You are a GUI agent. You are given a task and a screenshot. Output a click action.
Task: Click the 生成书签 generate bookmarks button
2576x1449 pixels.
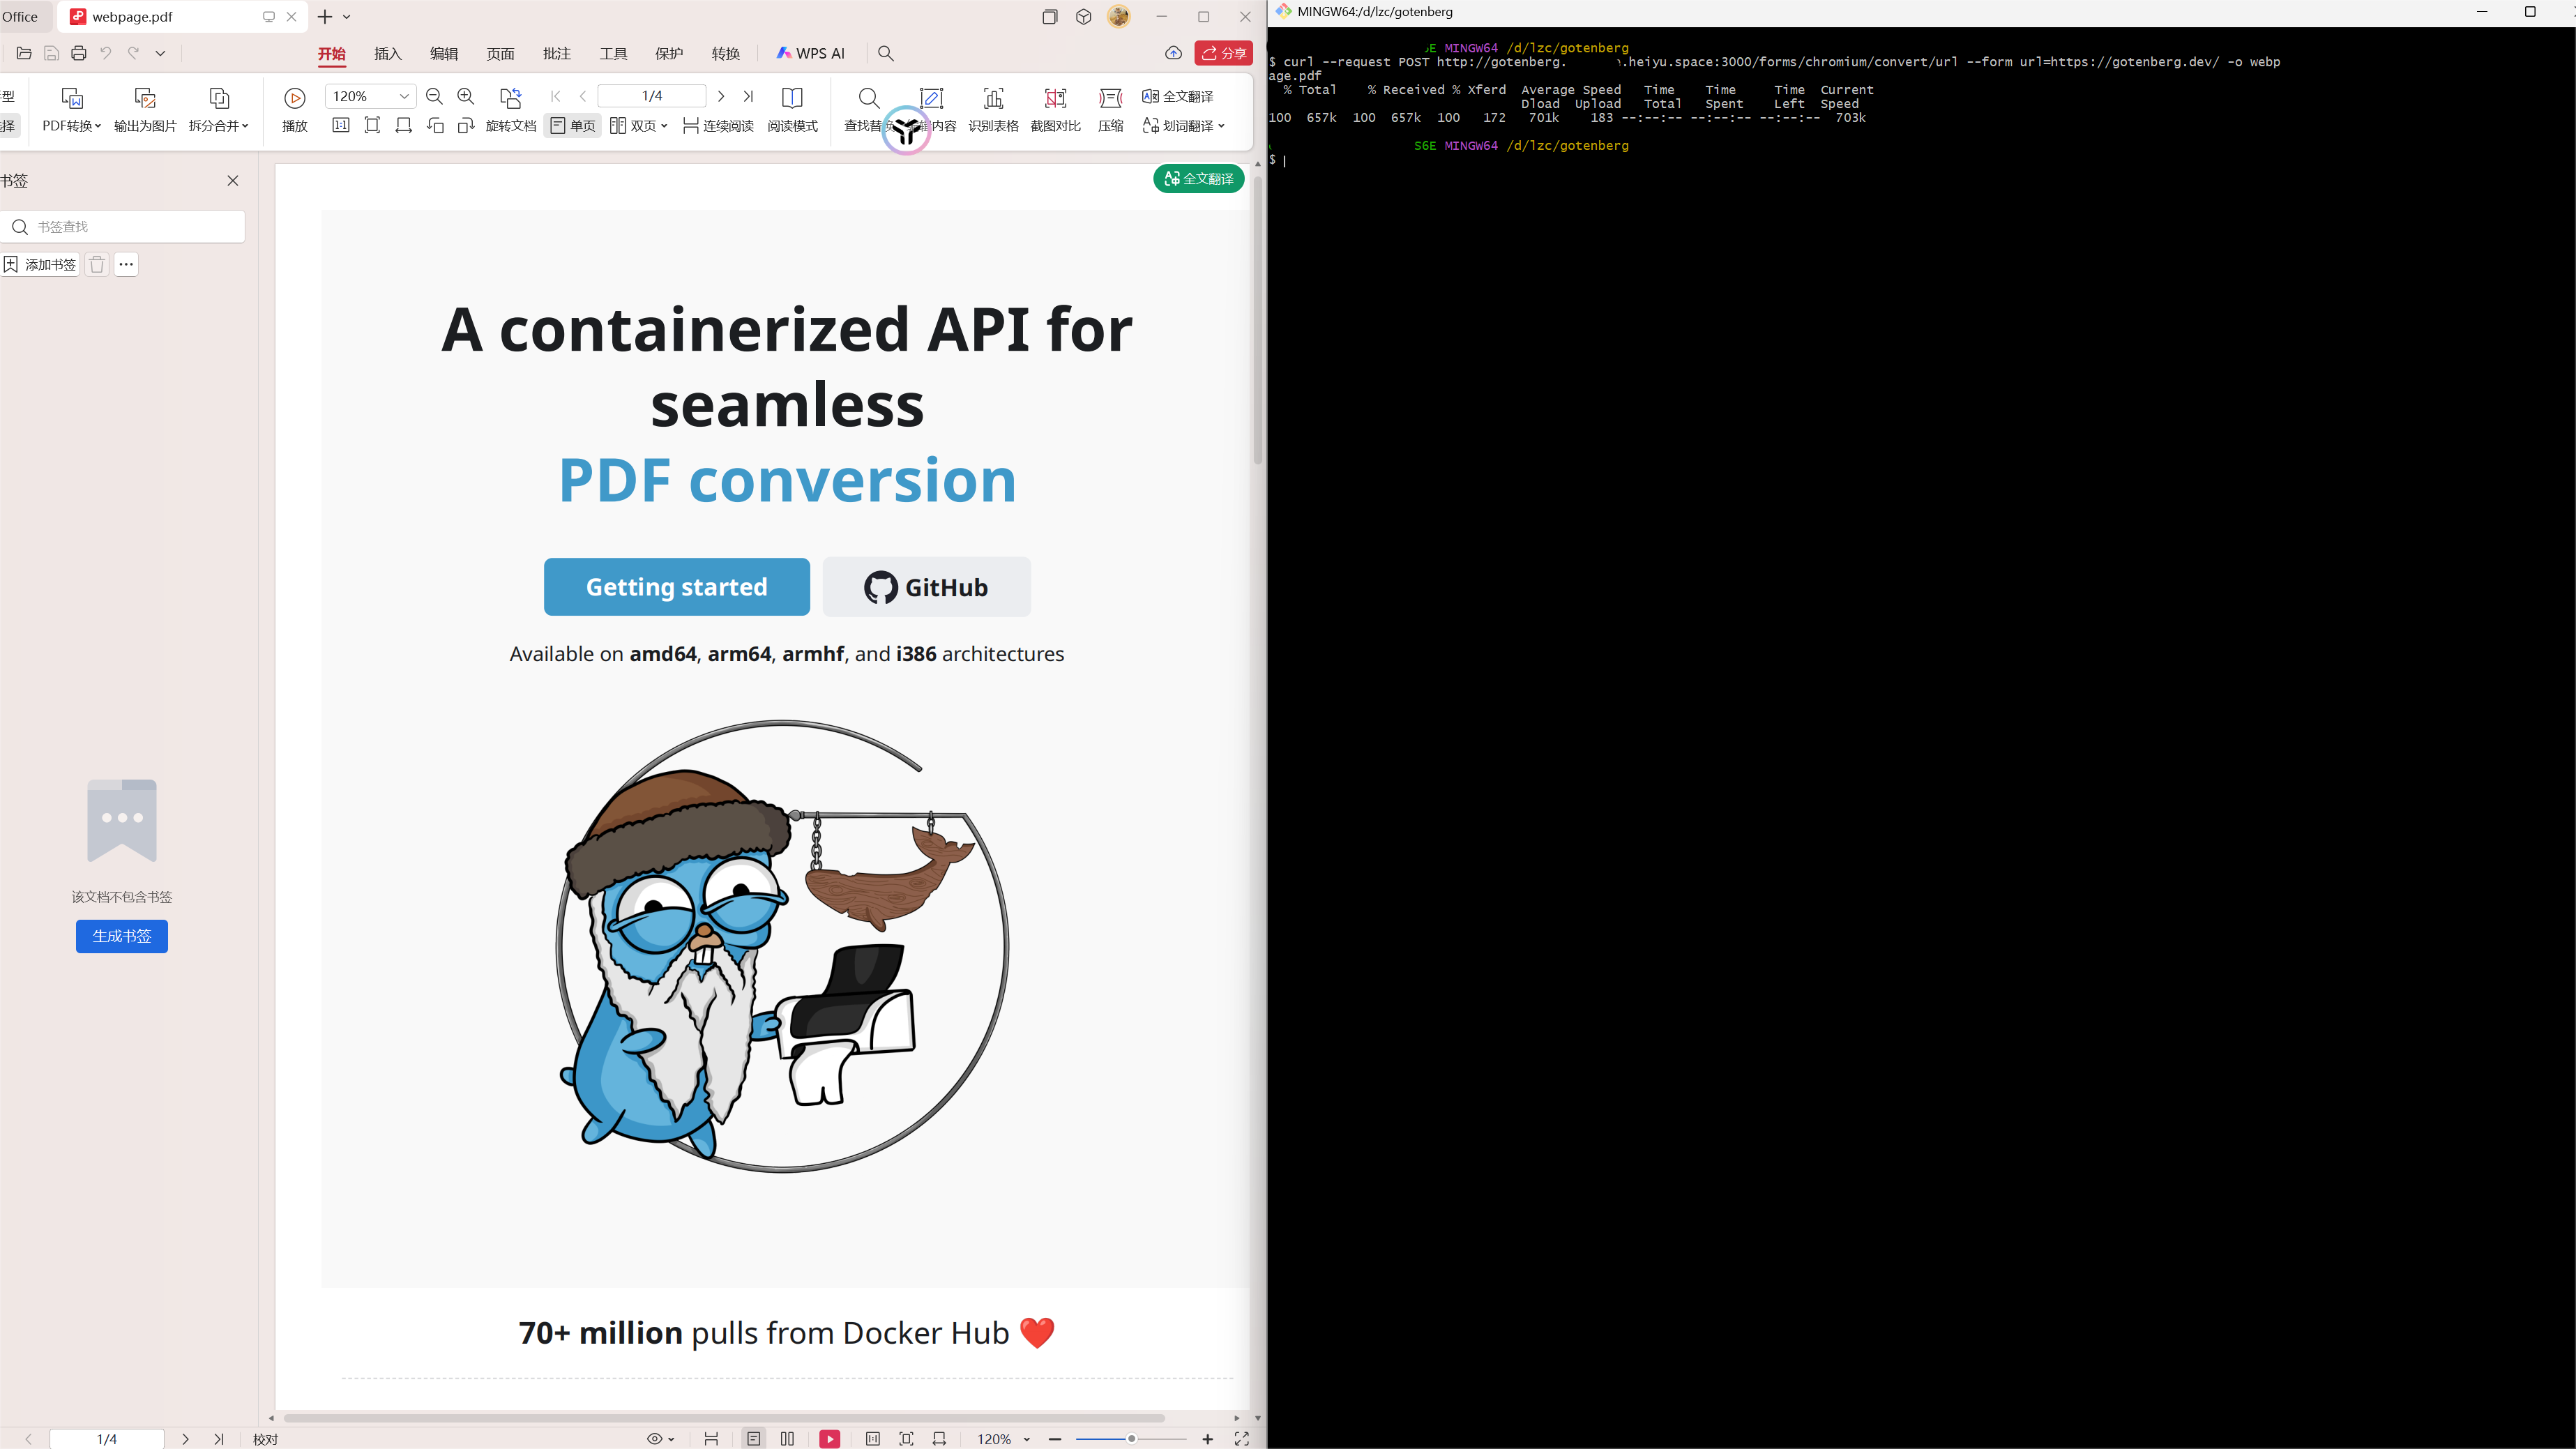pos(122,936)
